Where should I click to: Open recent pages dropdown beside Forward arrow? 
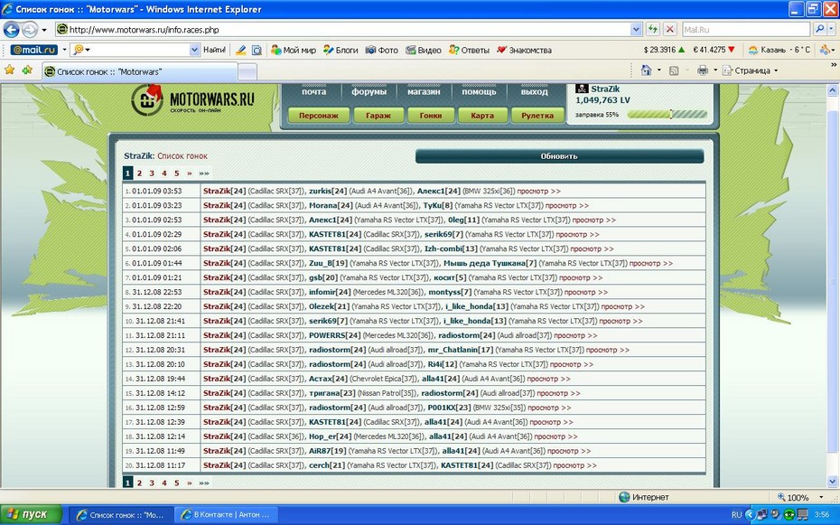44,30
